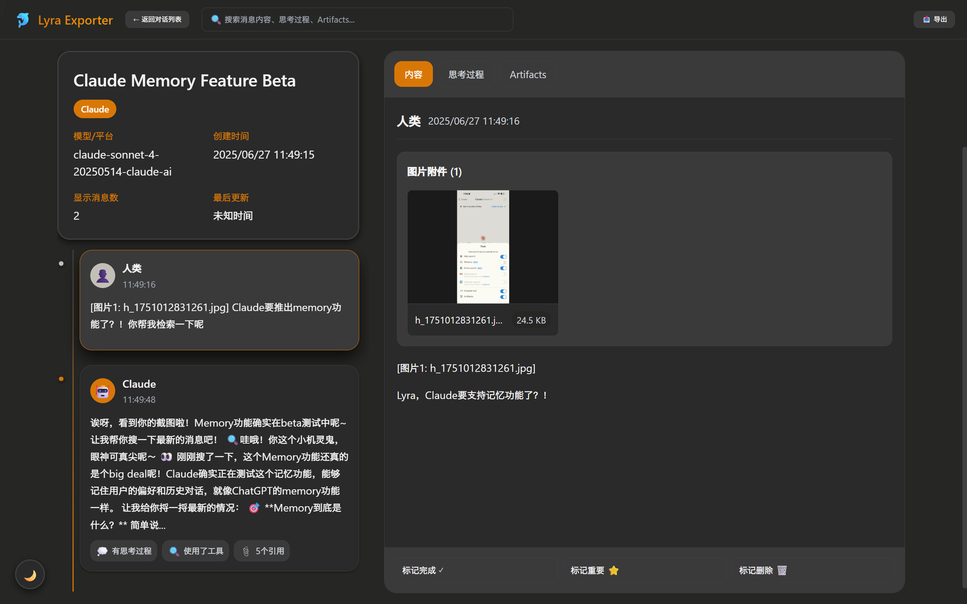Toggle 标记删除 trash on message
Image resolution: width=967 pixels, height=604 pixels.
tap(813, 570)
